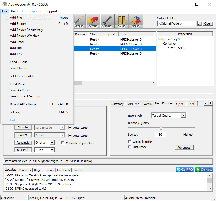Switch to the FAAC tab
The image size is (216, 201).
192,104
